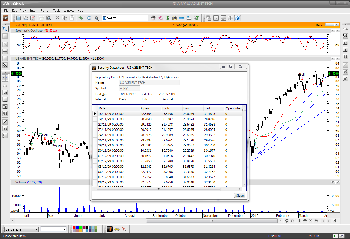Click the Save floppy disk icon

[33, 18]
